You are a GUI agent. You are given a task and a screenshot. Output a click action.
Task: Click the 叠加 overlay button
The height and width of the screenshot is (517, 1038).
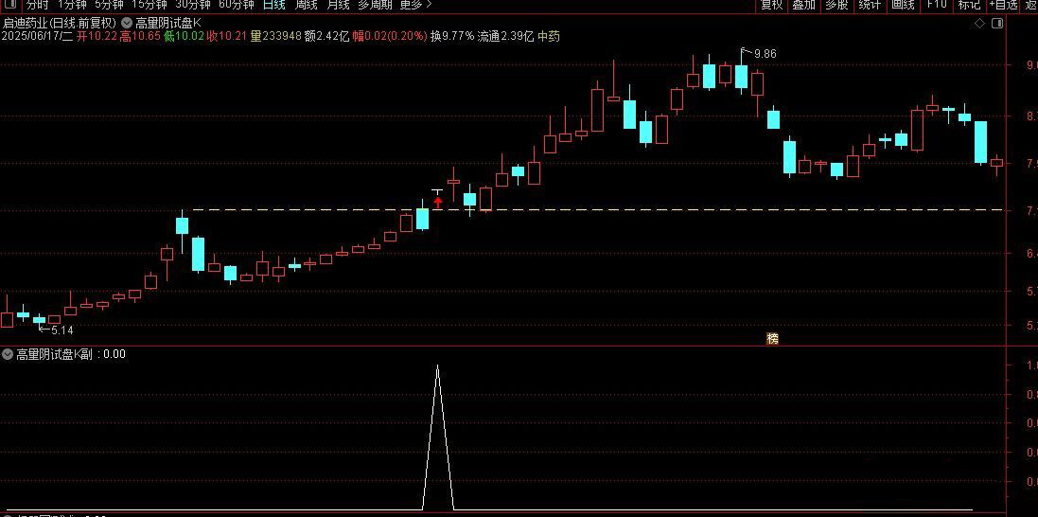(803, 5)
